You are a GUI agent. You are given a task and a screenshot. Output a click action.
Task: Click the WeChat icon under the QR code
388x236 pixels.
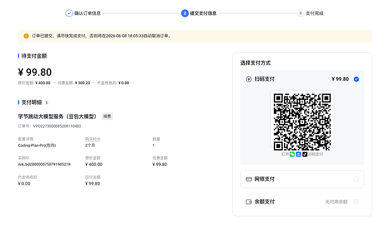(x=292, y=154)
